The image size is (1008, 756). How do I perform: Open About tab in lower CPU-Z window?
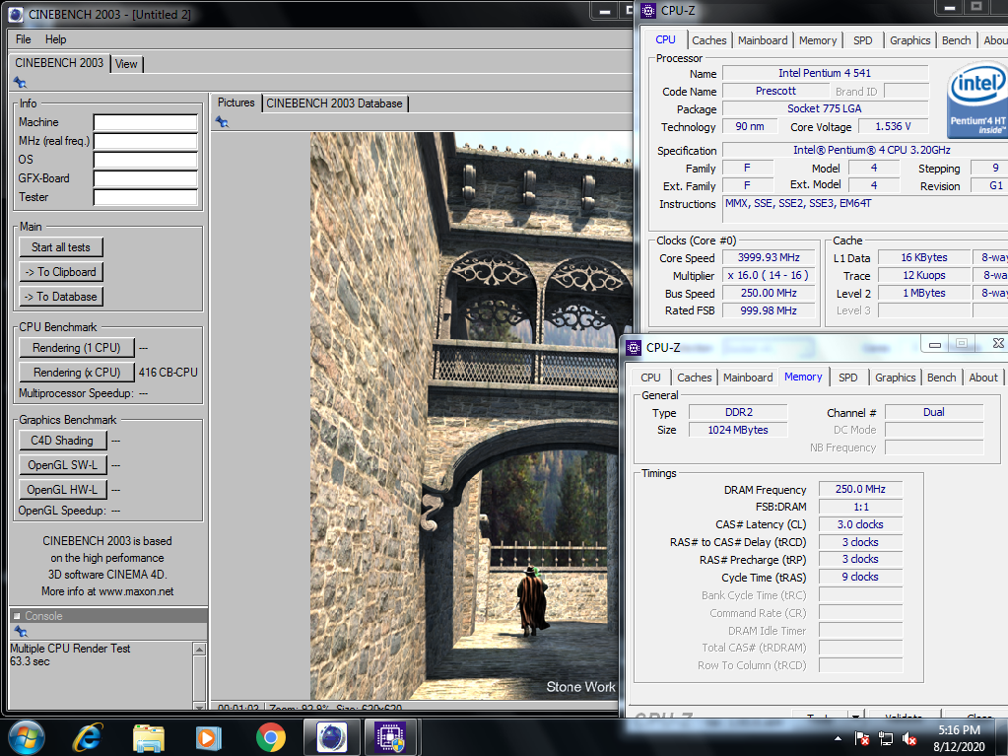tap(983, 378)
